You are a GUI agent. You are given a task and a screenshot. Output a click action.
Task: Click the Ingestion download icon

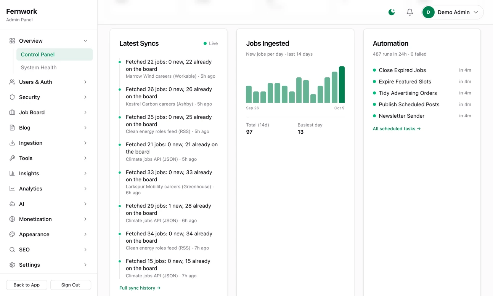click(x=12, y=143)
